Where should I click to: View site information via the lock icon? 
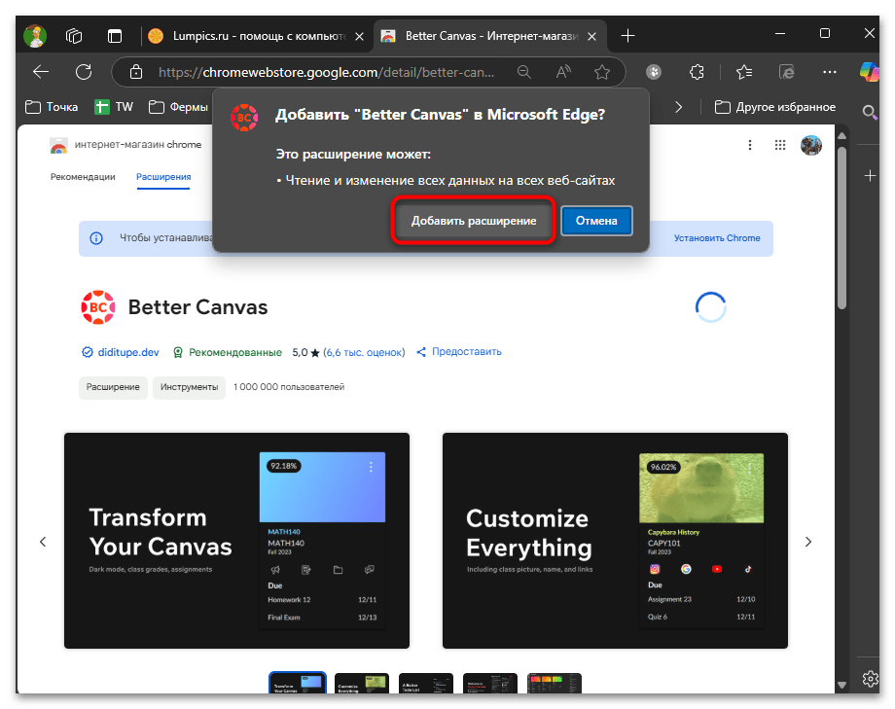(x=136, y=72)
